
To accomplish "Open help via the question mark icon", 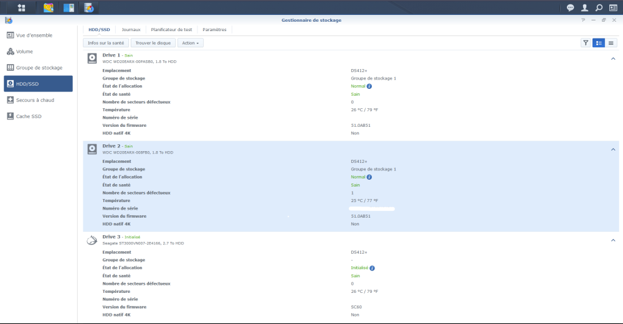I will [583, 20].
